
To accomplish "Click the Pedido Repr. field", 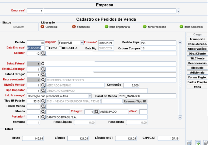I will click(159, 43).
